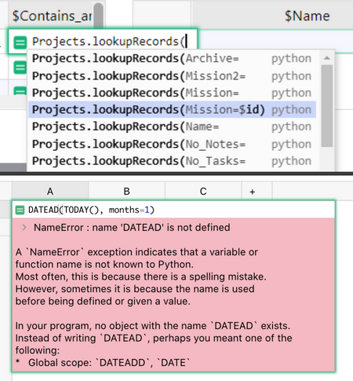
Task: Select the plain Mission= suggestion
Action: [172, 93]
